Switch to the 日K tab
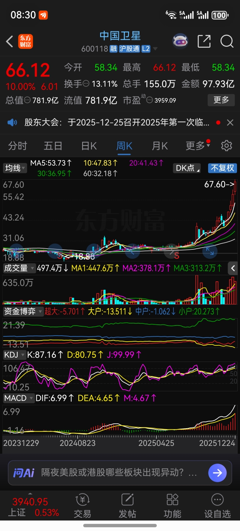This screenshot has width=240, height=531. [89, 145]
